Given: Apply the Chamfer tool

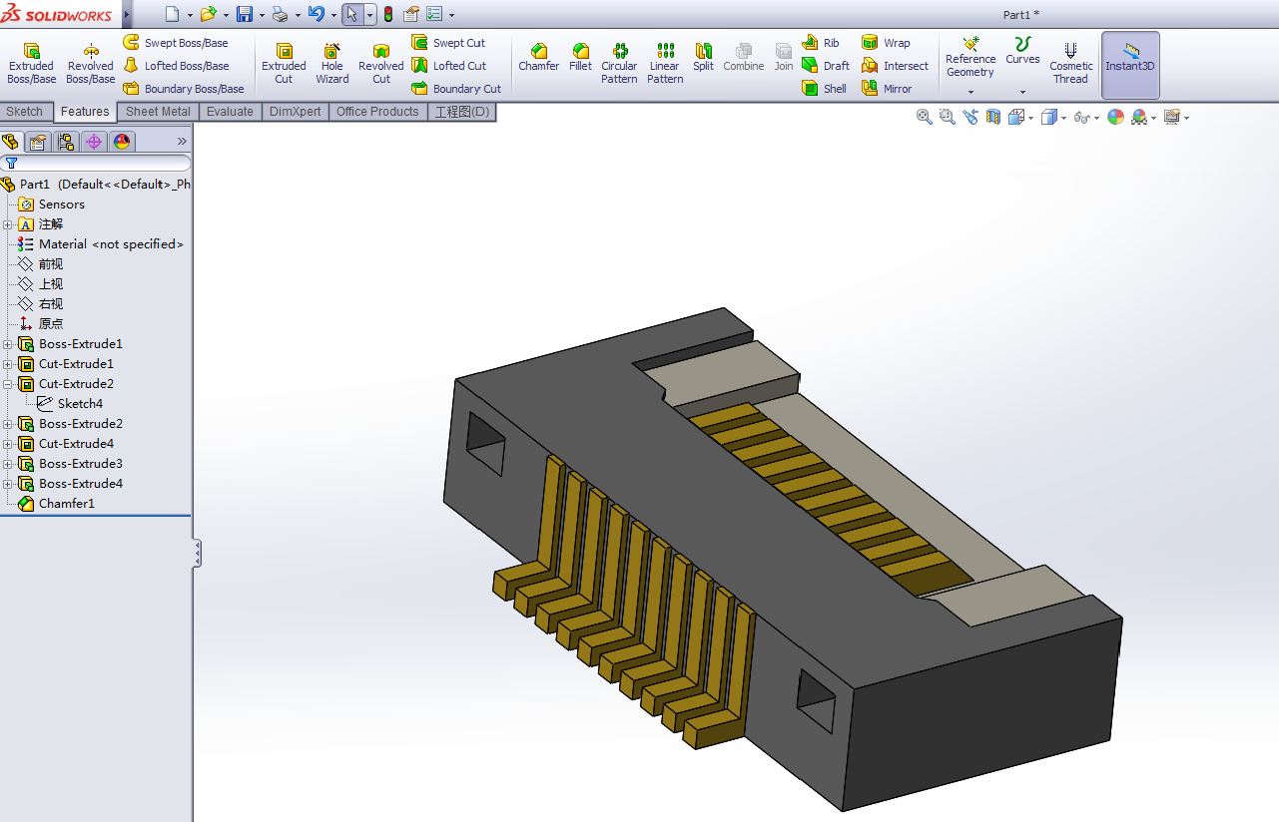Looking at the screenshot, I should (x=539, y=58).
